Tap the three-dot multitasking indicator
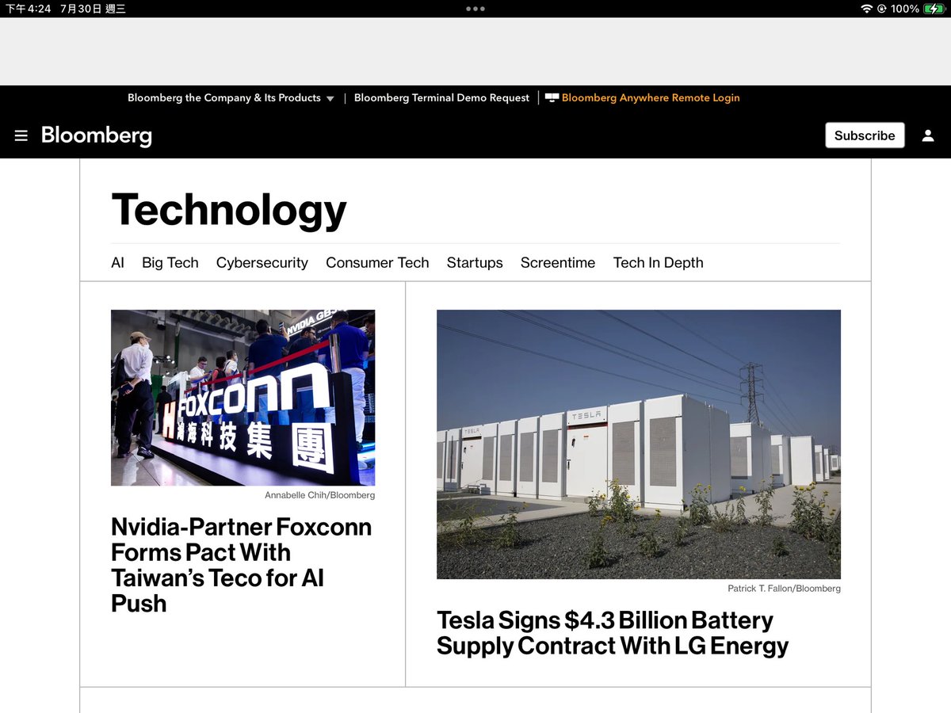 475,9
